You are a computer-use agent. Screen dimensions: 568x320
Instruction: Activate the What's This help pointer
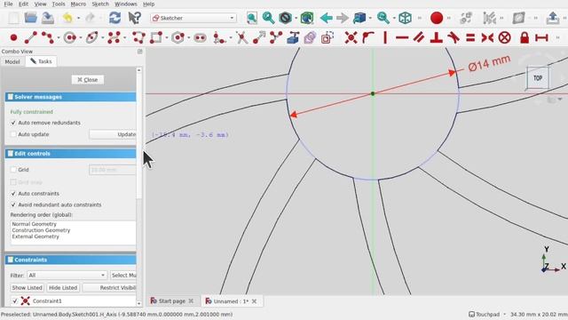[135, 18]
